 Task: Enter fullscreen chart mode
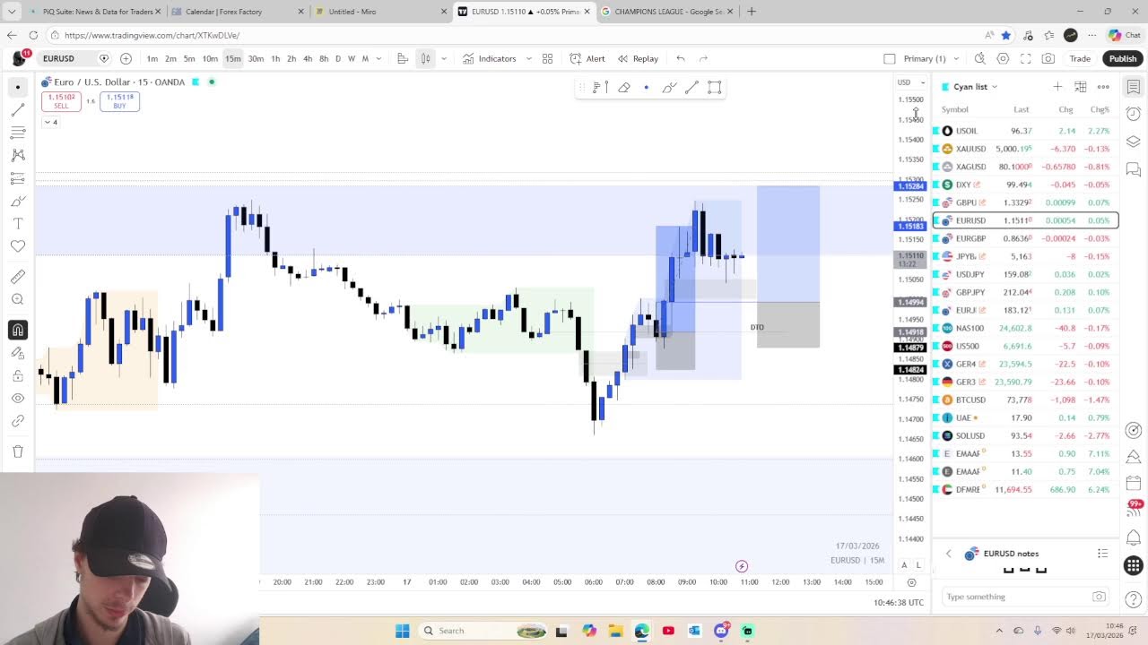tap(1025, 58)
